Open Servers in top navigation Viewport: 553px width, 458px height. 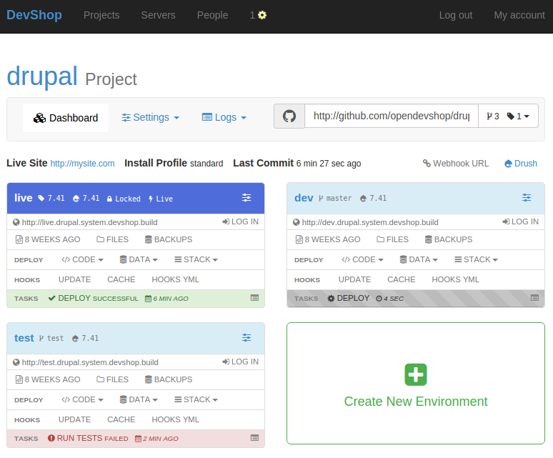coord(159,15)
